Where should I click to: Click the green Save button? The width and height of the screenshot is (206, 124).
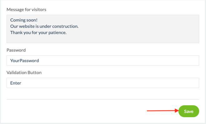(189, 111)
